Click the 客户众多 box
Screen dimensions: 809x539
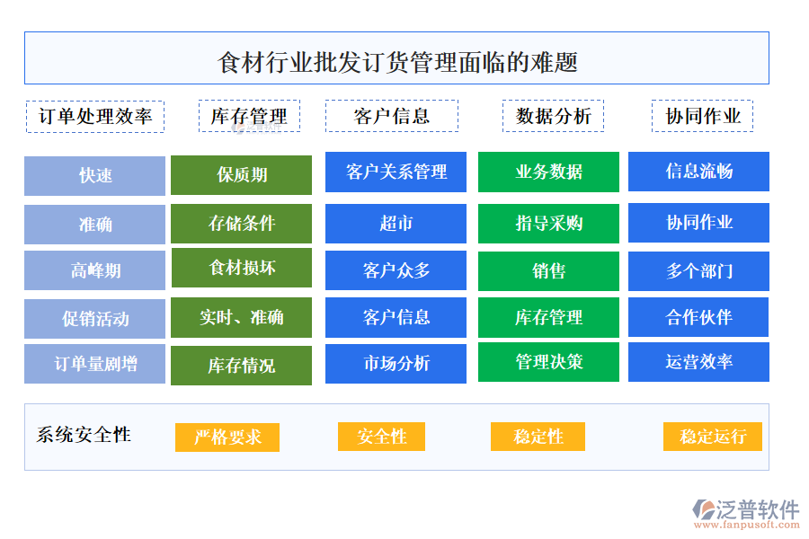pyautogui.click(x=396, y=270)
